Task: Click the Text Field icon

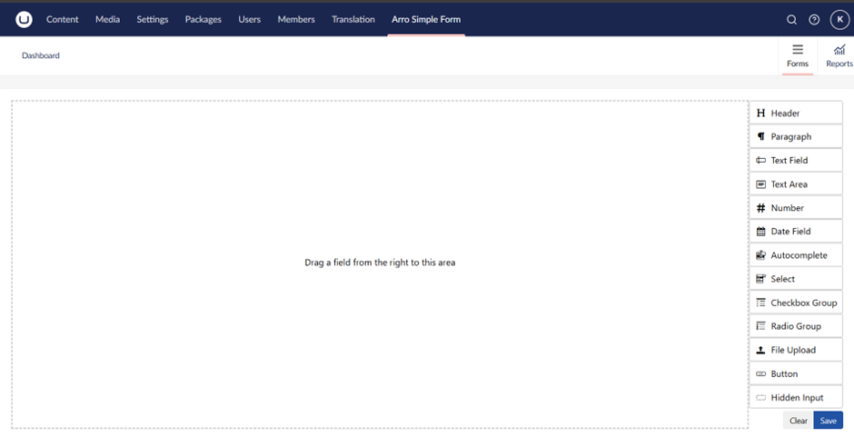Action: [x=760, y=160]
